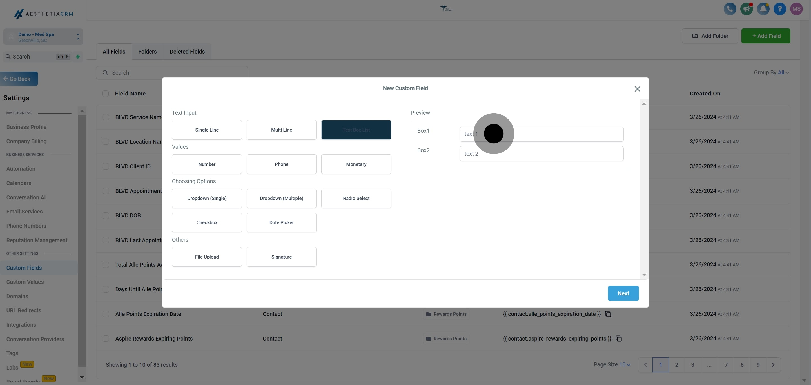This screenshot has height=385, width=811.
Task: Open the Page Size 10 dropdown
Action: [x=625, y=364]
